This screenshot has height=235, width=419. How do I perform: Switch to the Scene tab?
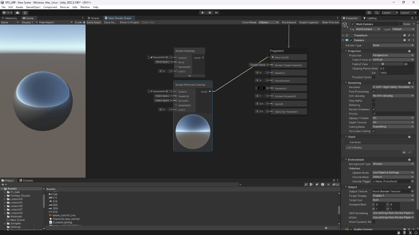click(93, 18)
